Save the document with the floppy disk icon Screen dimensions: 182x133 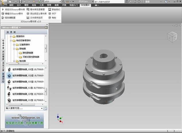point(20,1)
